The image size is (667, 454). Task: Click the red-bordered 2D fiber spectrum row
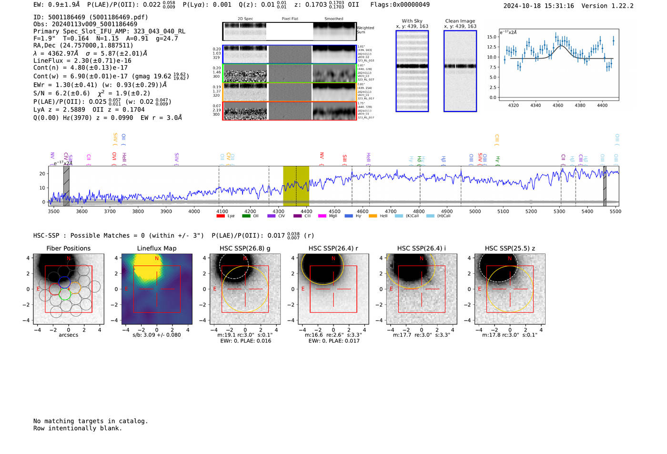(289, 111)
